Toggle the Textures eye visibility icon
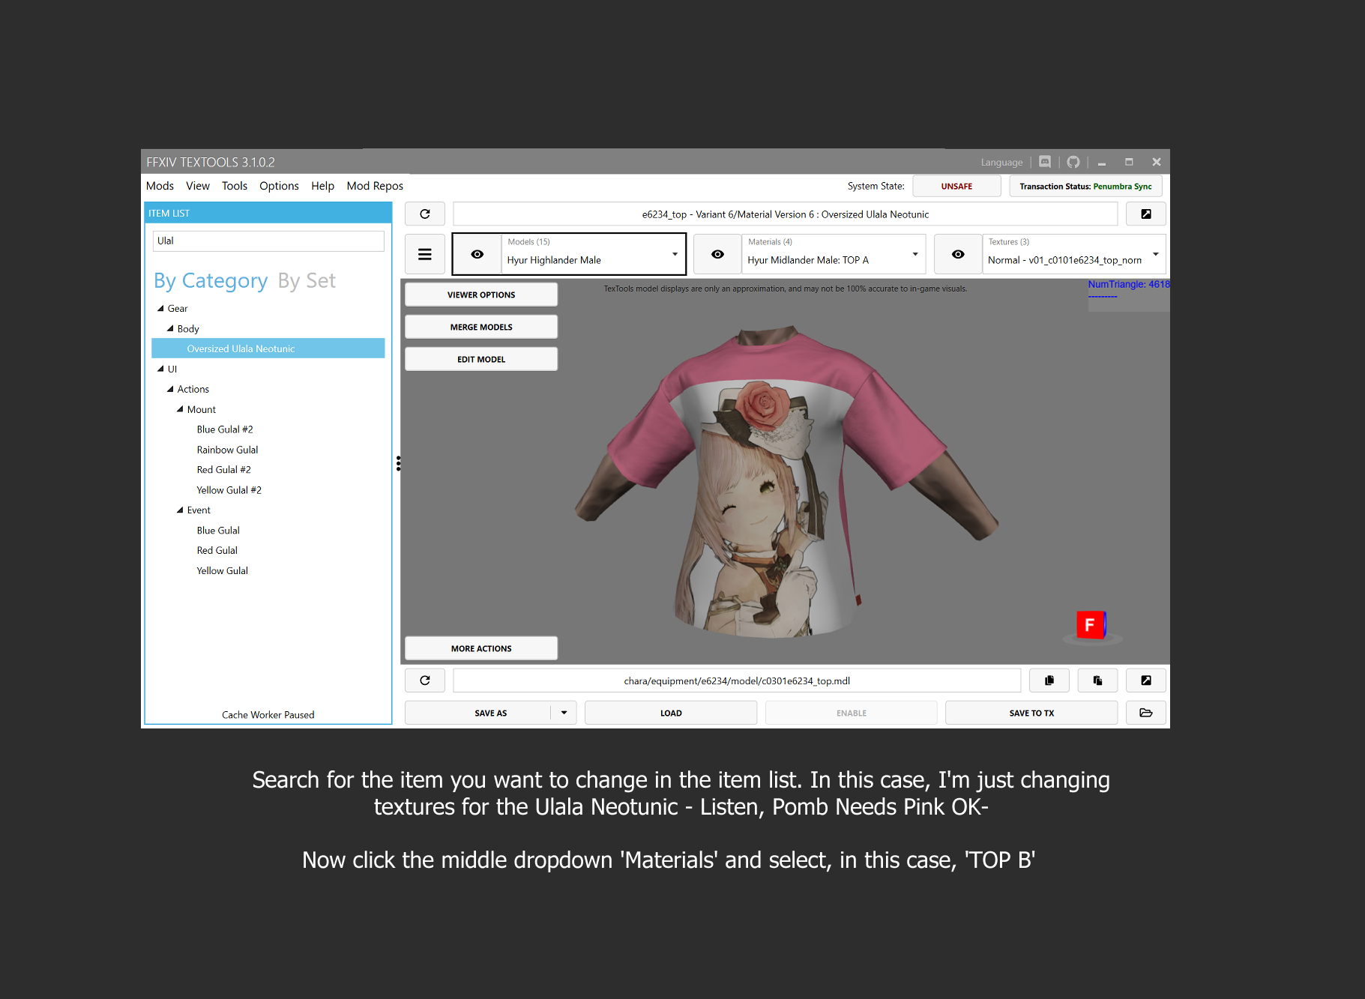The image size is (1365, 999). point(958,255)
